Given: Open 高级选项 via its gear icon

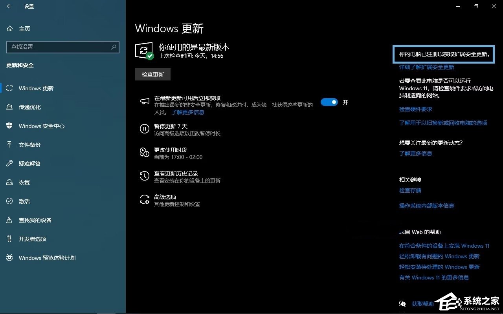Looking at the screenshot, I should (144, 200).
